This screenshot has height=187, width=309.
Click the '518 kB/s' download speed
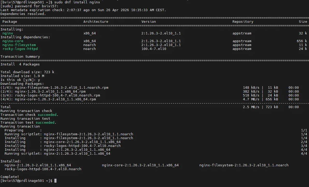[x=251, y=95]
